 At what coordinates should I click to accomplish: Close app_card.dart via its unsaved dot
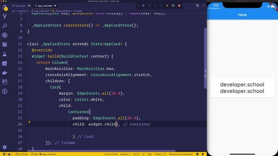tap(55, 6)
